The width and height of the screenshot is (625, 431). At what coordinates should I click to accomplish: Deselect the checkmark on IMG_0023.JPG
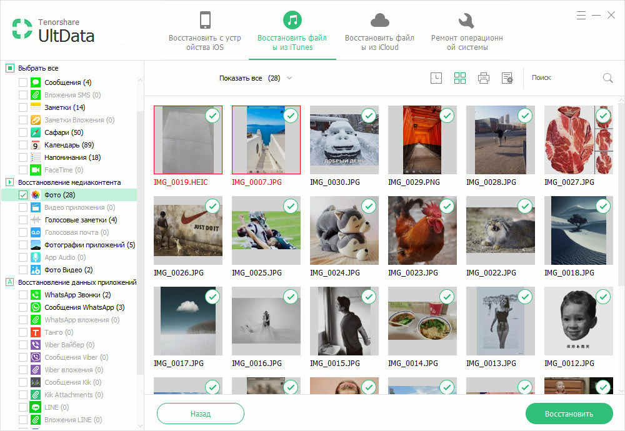[x=447, y=206]
